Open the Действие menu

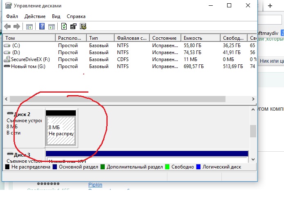[35, 16]
